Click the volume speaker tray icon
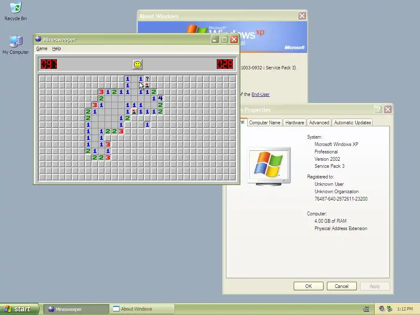This screenshot has height=315, width=420. coord(381,309)
